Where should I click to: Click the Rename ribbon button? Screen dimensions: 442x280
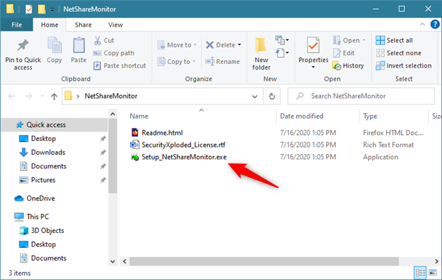(x=222, y=61)
